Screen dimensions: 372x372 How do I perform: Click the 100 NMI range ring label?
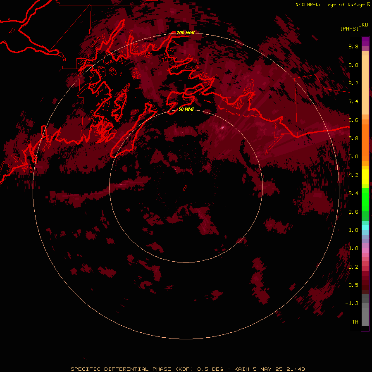[x=186, y=33]
